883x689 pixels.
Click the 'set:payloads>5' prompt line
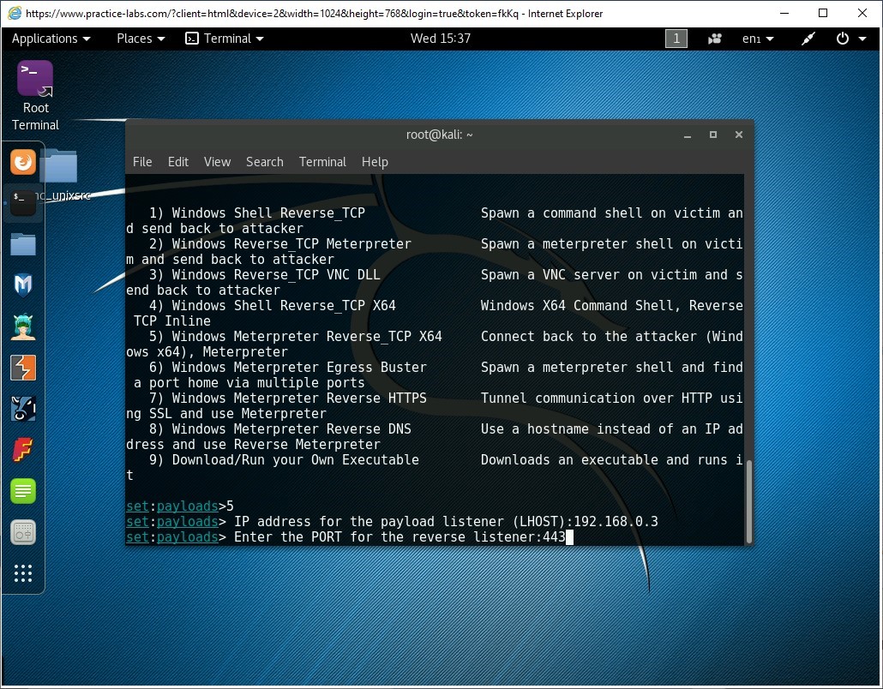(x=180, y=506)
